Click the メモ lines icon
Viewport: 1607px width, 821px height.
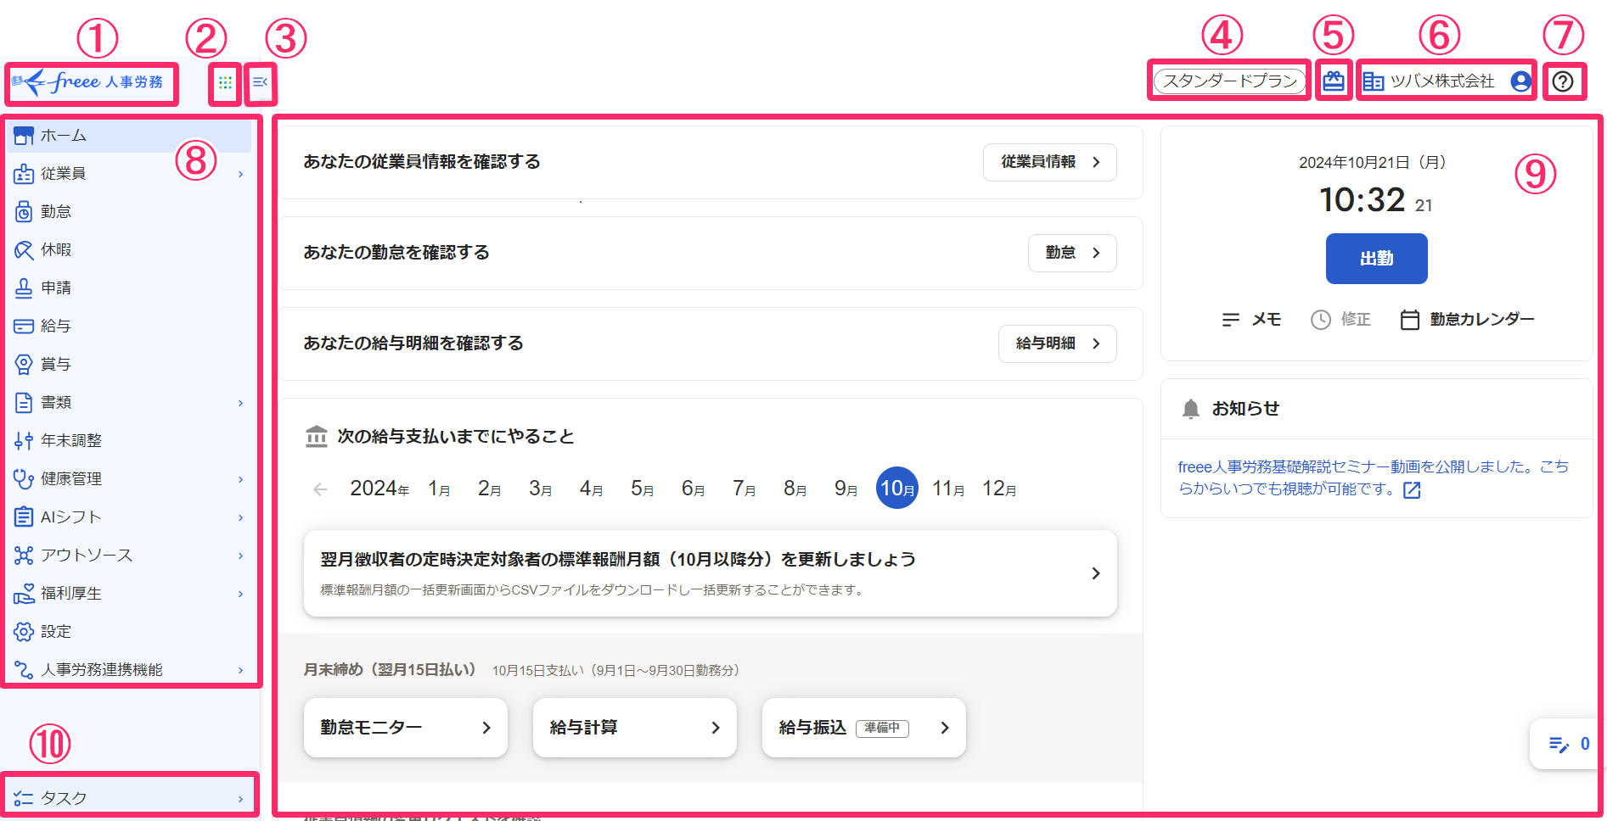(1230, 320)
